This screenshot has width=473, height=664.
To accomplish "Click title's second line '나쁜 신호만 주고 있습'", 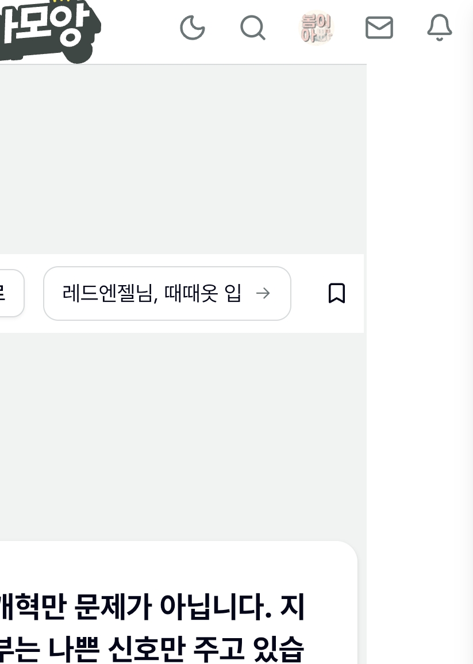I will 152,648.
